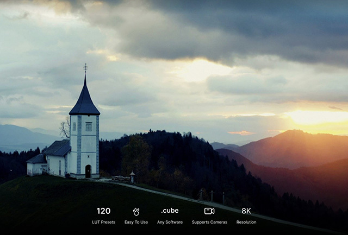Click the window on the church tower
348x235 pixels.
[x=88, y=126]
